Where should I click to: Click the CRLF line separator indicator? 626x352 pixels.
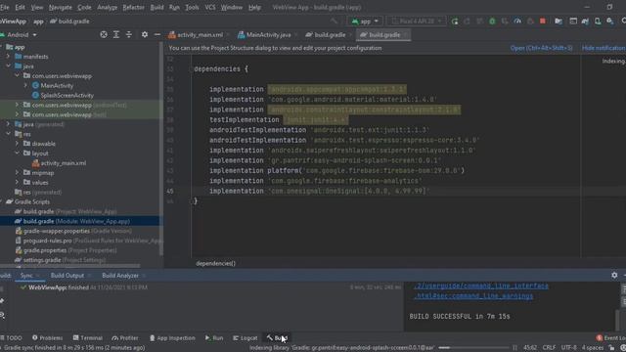tap(549, 348)
